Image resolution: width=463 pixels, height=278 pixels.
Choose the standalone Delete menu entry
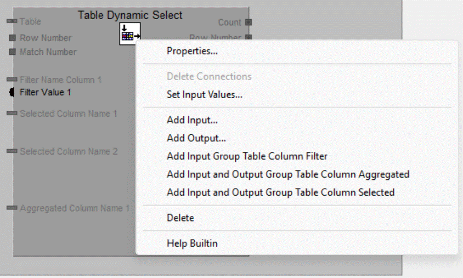[x=180, y=218]
